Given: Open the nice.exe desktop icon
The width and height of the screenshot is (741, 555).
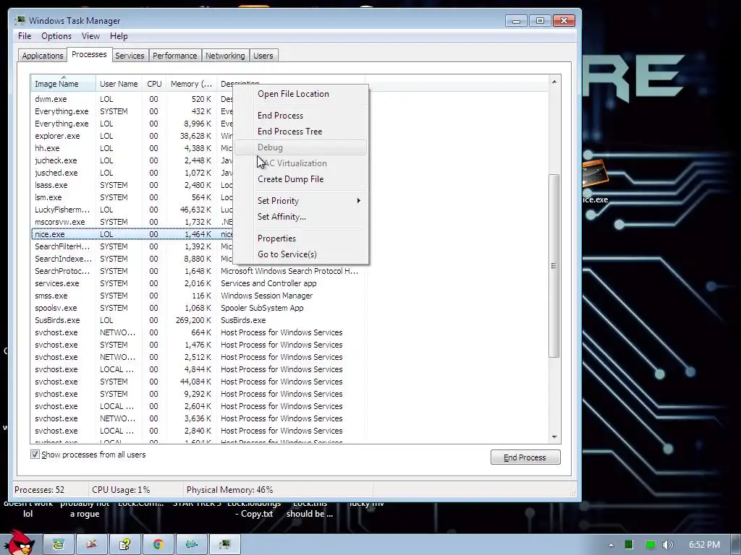Looking at the screenshot, I should [595, 182].
